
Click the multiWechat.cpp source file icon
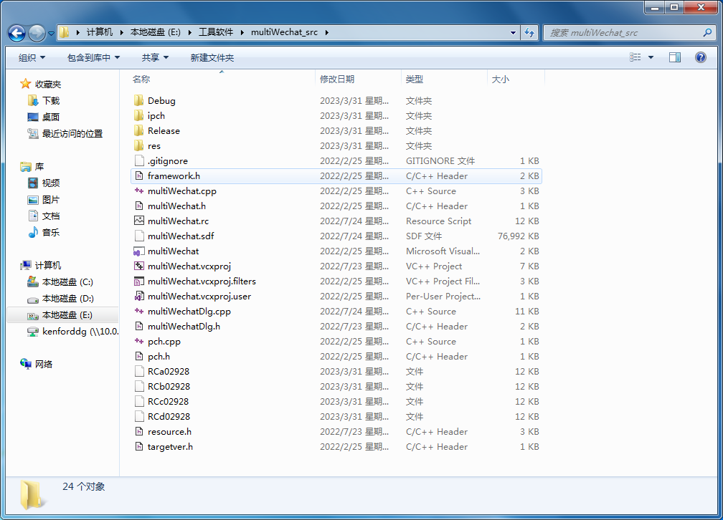click(x=139, y=191)
